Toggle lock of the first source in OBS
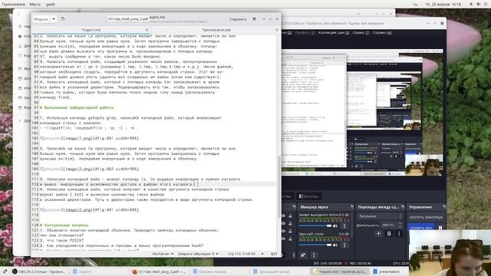 pyautogui.click(x=290, y=216)
